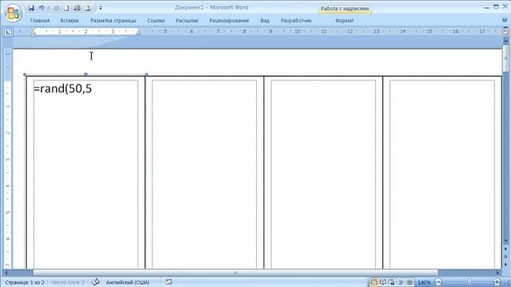Click the Previous Page browse button

pos(505,250)
